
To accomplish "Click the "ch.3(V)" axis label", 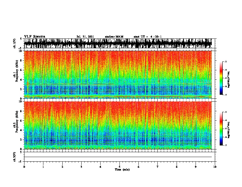I will 15,157.
